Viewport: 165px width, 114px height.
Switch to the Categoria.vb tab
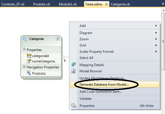click(x=120, y=4)
